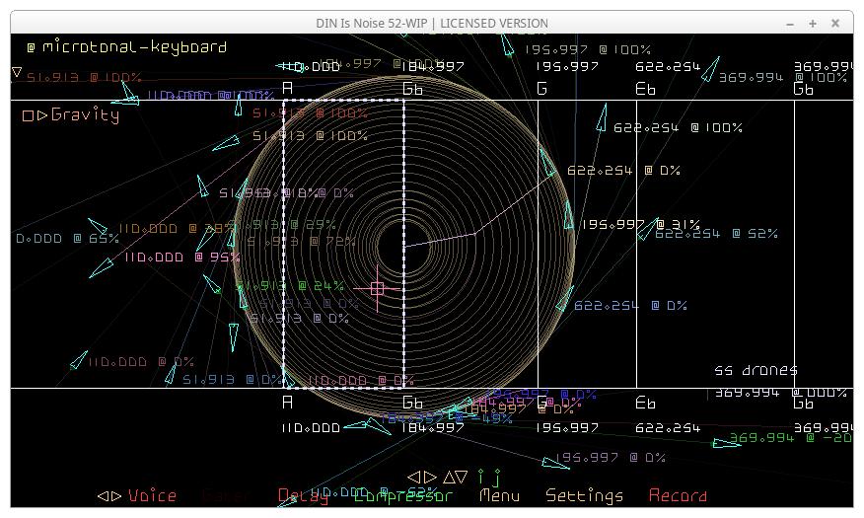
Task: Click the right arrow beside Voice
Action: (x=116, y=496)
